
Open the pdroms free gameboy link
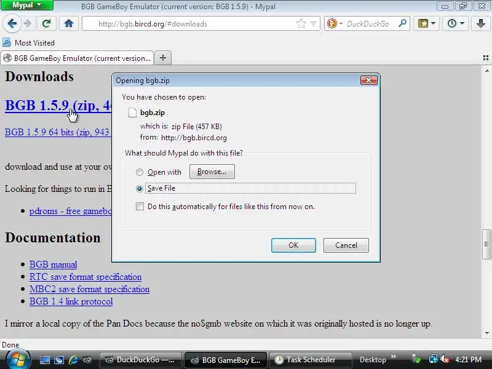(70, 211)
